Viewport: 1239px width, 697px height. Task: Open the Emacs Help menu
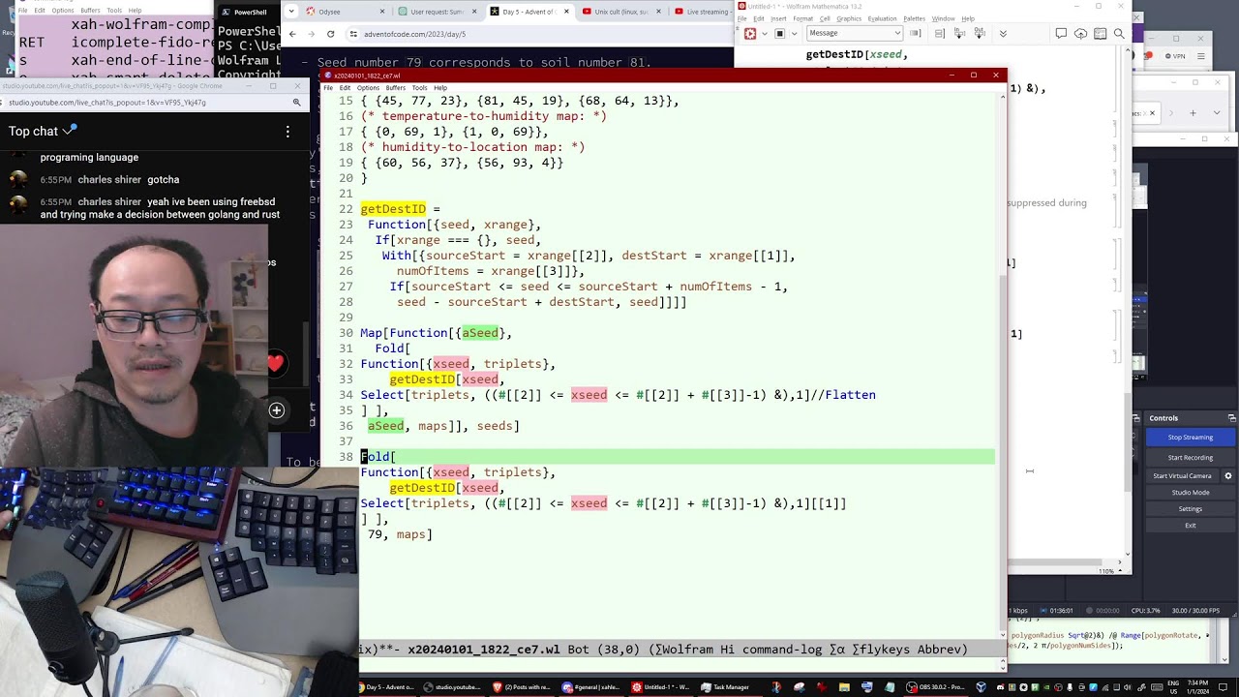440,88
